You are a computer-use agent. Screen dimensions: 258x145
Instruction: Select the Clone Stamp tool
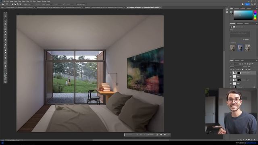coord(5,40)
